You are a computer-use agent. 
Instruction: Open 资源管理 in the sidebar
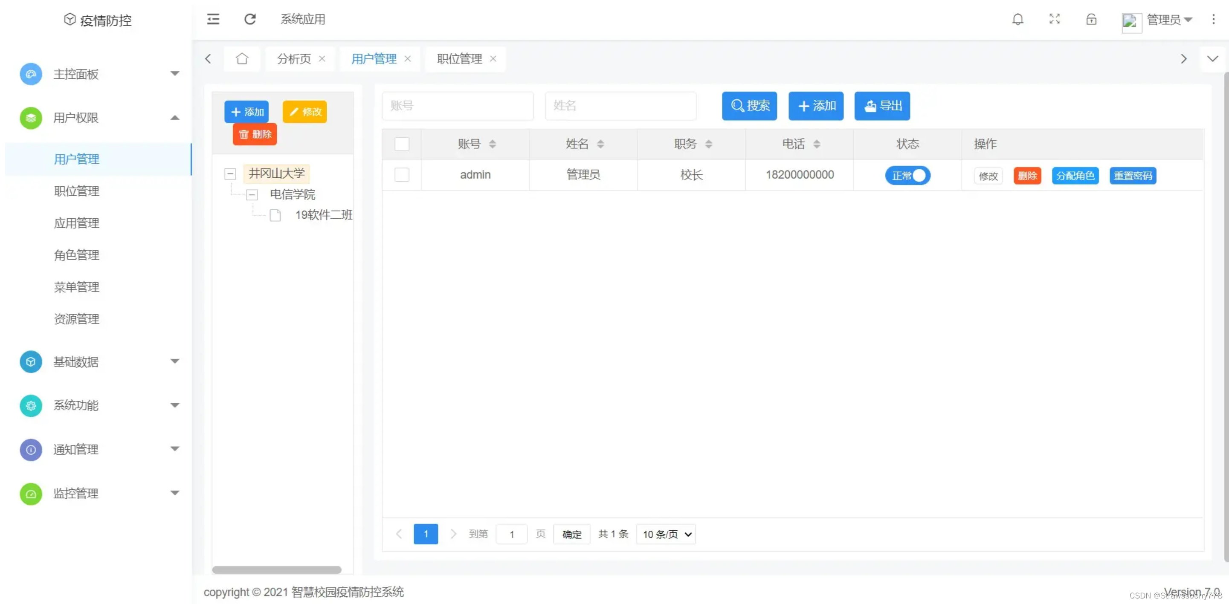76,319
